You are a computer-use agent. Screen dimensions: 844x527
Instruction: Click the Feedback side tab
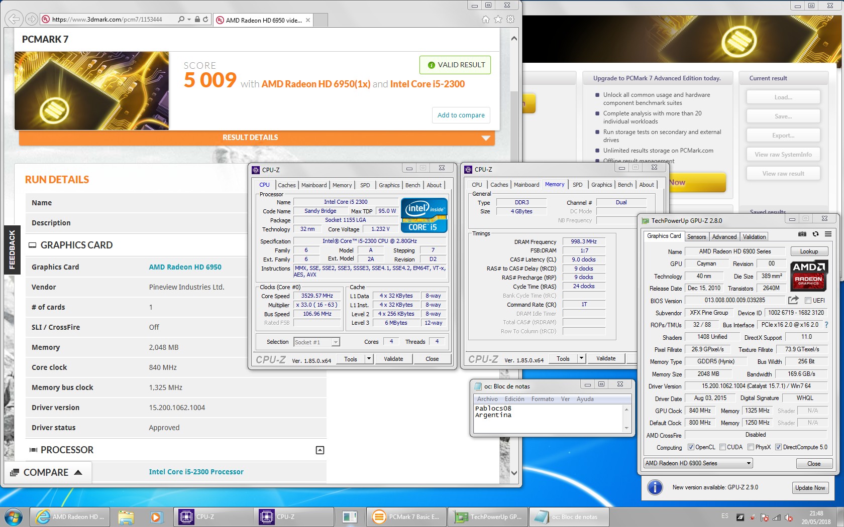click(12, 250)
